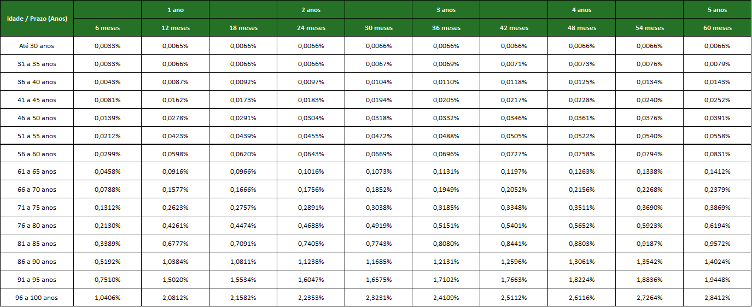This screenshot has height=307, width=752.
Task: Select the cell showing 0,5652%
Action: point(581,226)
